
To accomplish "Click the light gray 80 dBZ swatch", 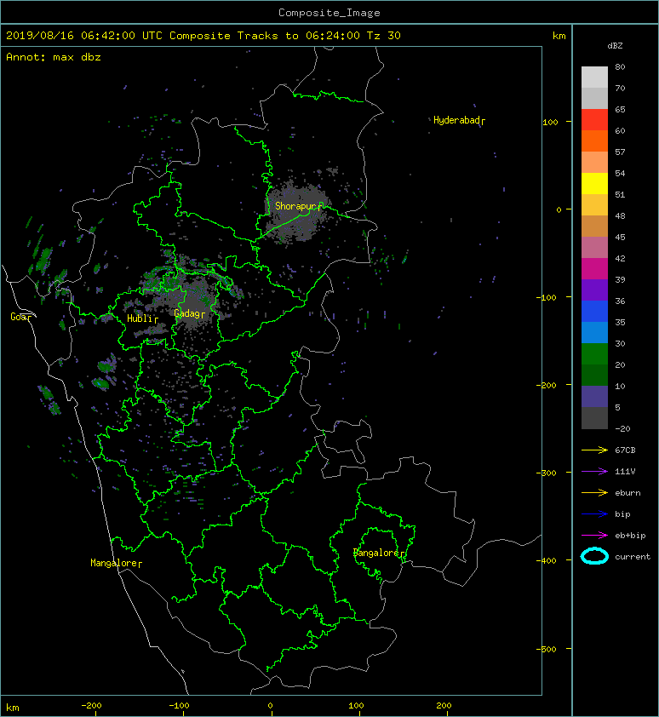I will pyautogui.click(x=594, y=77).
